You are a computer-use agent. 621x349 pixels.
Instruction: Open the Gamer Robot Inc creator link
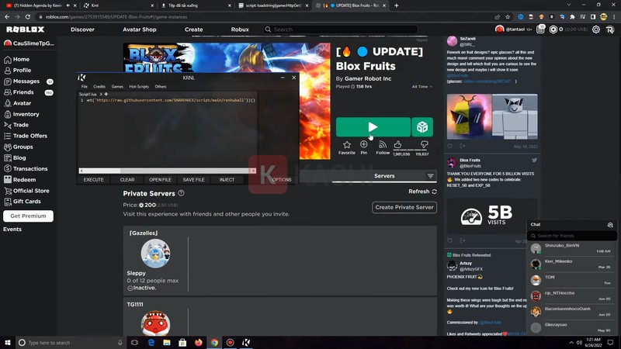(x=368, y=78)
